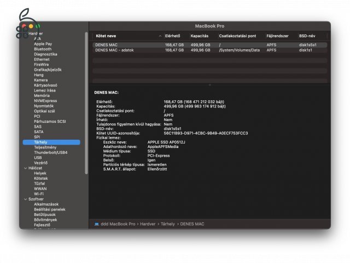The height and width of the screenshot is (263, 350).
Task: Click the volume UUID value text
Action: (x=206, y=133)
